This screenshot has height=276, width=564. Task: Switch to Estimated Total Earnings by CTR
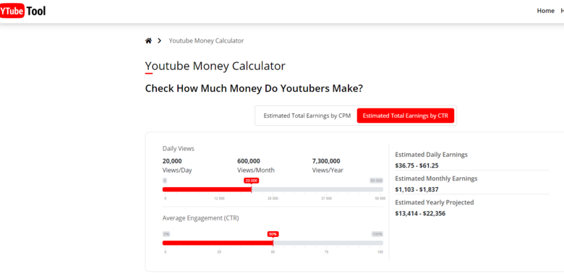406,116
